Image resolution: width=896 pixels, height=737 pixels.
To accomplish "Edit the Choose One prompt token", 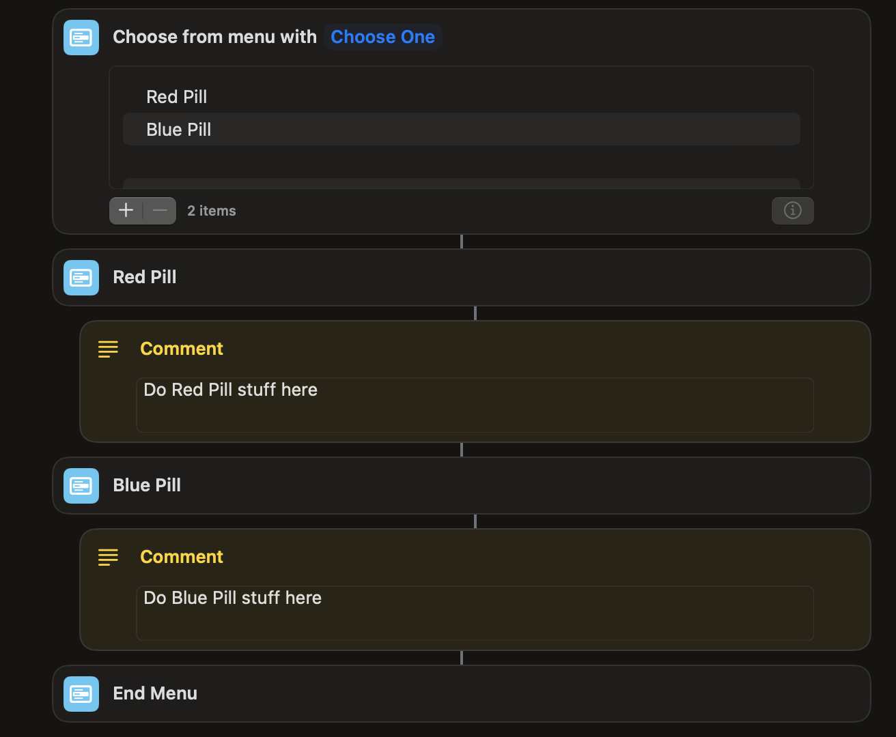I will point(382,38).
